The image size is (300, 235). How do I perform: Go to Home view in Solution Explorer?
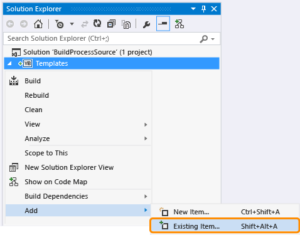click(x=38, y=24)
